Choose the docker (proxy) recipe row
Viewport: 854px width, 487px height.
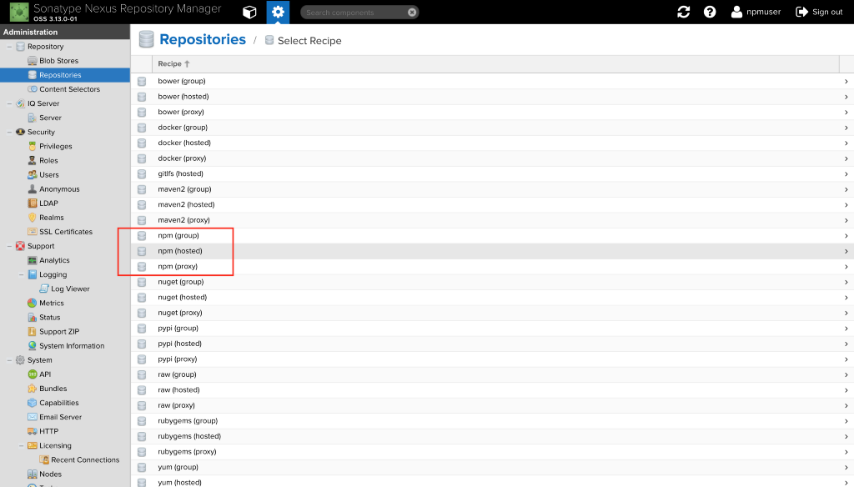click(492, 158)
